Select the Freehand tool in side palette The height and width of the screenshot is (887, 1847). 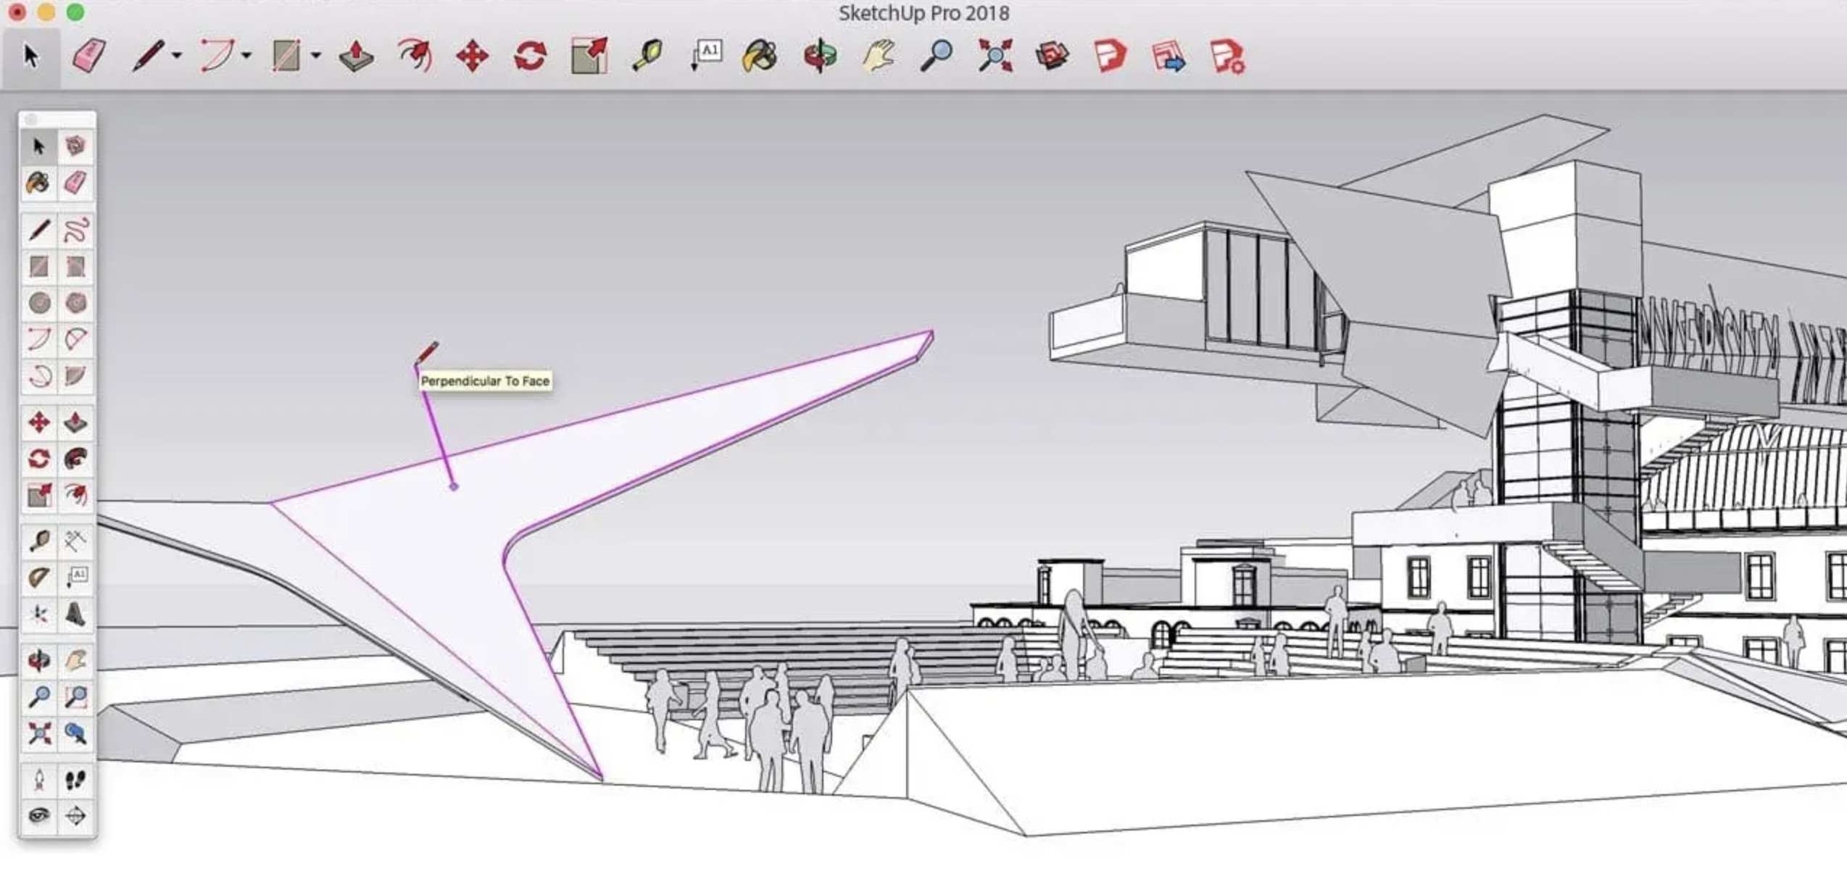[x=76, y=230]
